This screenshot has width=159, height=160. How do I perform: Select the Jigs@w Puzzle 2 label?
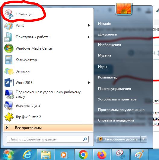[x=28, y=117]
